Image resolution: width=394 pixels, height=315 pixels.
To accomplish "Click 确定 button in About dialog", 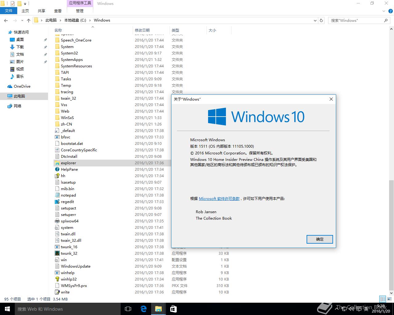I will click(320, 239).
